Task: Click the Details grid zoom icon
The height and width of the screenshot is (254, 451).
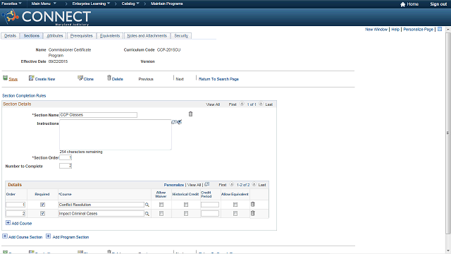Action: coord(206,184)
